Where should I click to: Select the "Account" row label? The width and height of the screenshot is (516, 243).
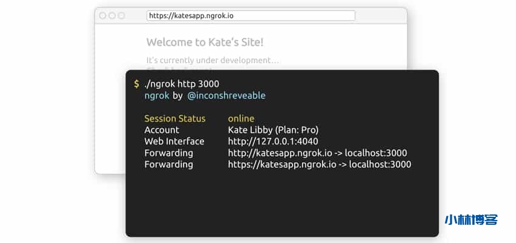pos(161,130)
